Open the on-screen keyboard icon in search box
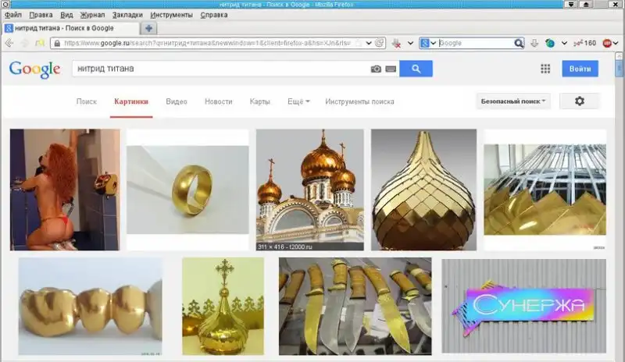 click(390, 69)
